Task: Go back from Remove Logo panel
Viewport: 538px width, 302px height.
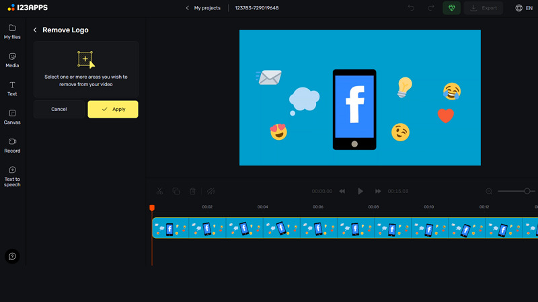Action: tap(35, 30)
